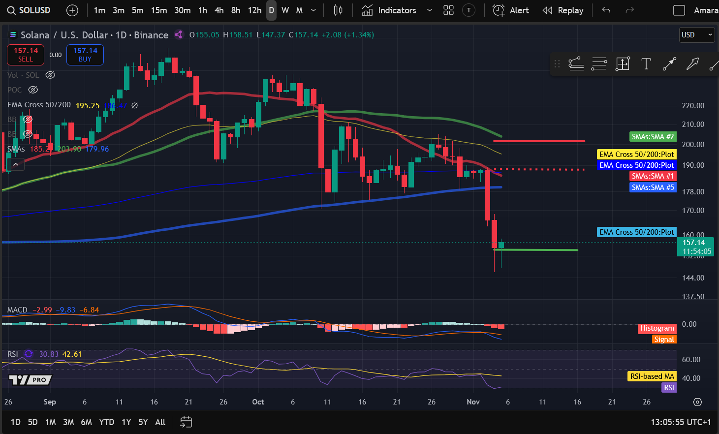Screen dimensions: 719x434
Task: Expand the Indicators dropdown chevron
Action: click(429, 10)
